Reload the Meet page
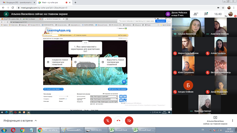This screenshot has height=133, width=237. (x=13, y=8)
